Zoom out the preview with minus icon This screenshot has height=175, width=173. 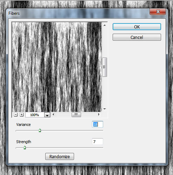[15, 115]
